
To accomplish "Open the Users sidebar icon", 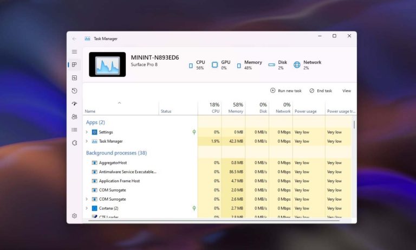I will 75,117.
